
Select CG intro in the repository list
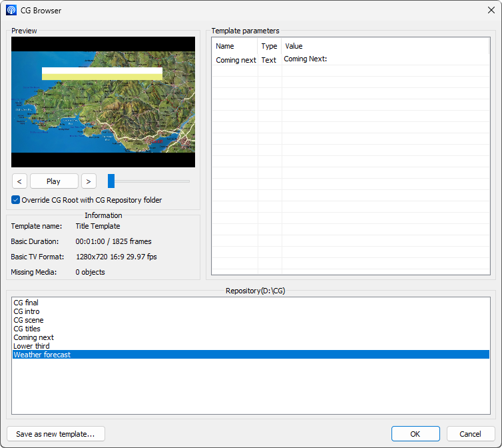point(251,311)
